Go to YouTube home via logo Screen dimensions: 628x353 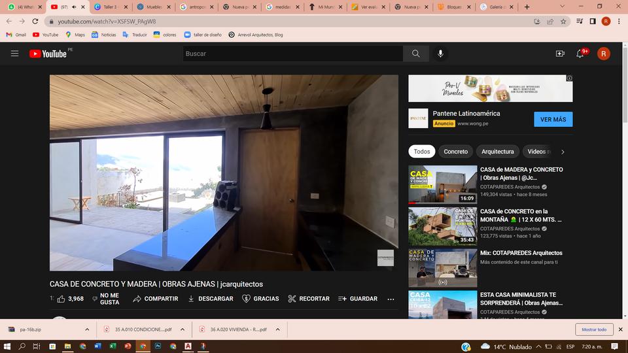click(x=48, y=54)
